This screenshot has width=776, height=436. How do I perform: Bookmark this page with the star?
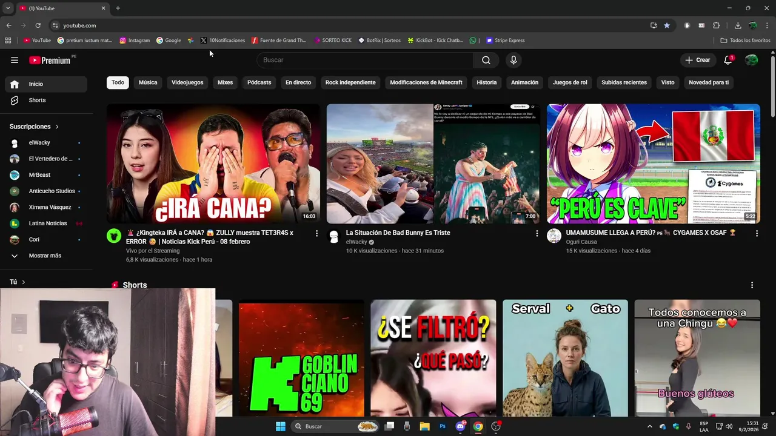point(667,25)
